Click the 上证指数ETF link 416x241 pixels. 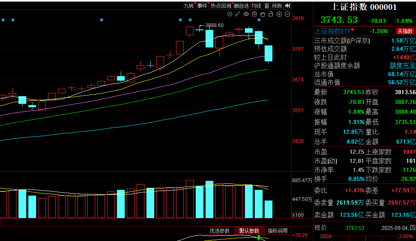pyautogui.click(x=333, y=31)
